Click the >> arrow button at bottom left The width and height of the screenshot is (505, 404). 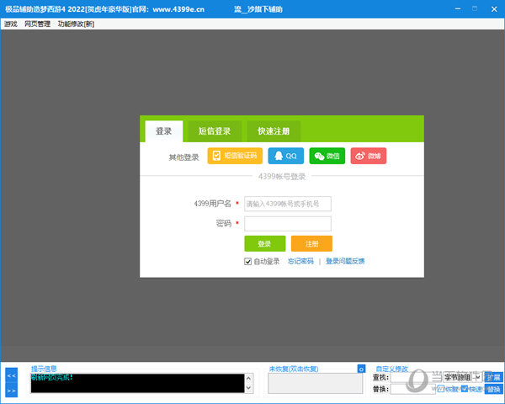click(x=12, y=391)
